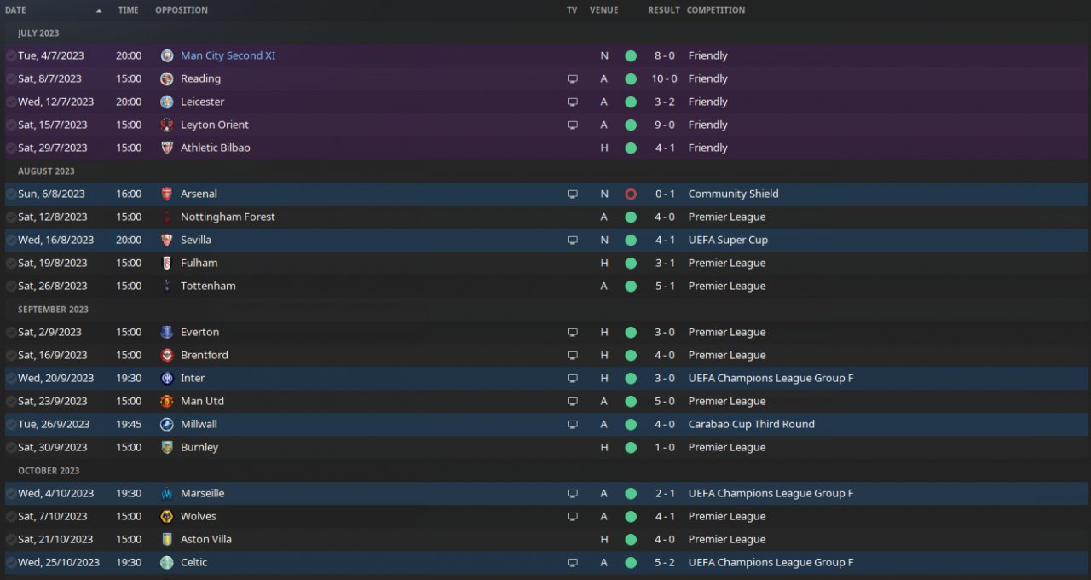
Task: Click the TV icon for Celtic match
Action: 572,562
